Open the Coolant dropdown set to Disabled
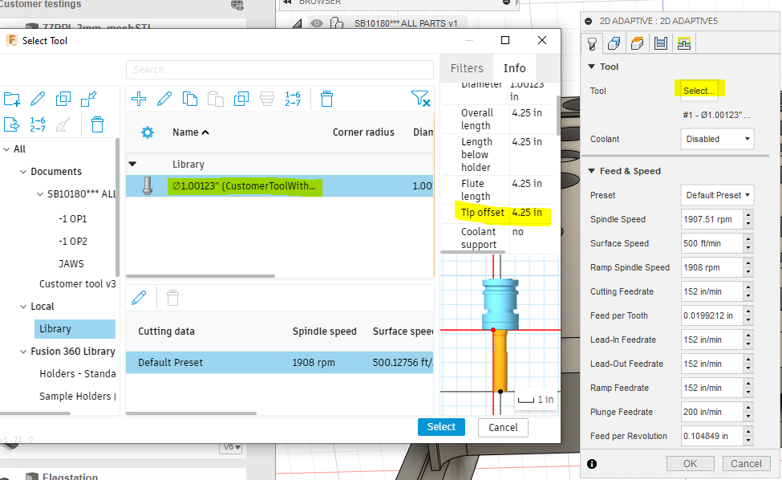 coord(717,138)
